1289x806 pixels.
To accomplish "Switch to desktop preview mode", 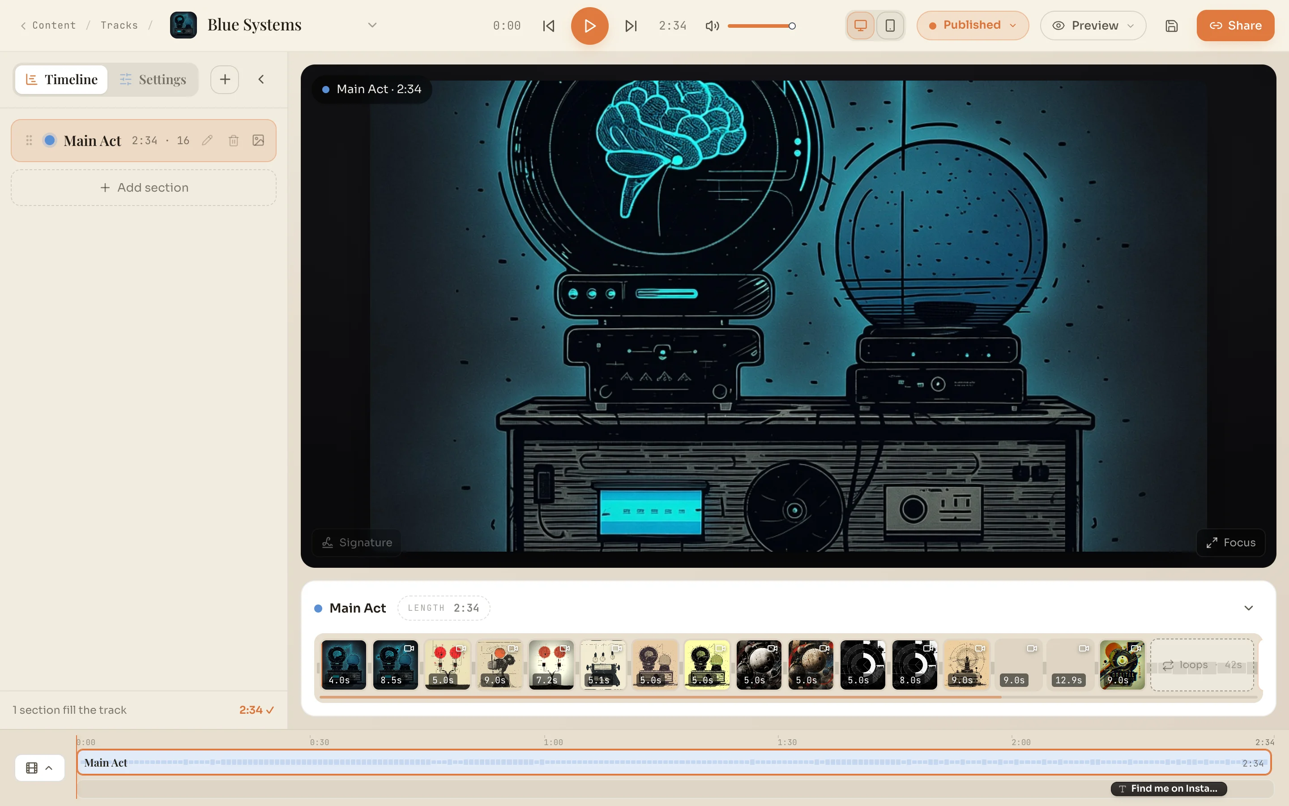I will 860,26.
